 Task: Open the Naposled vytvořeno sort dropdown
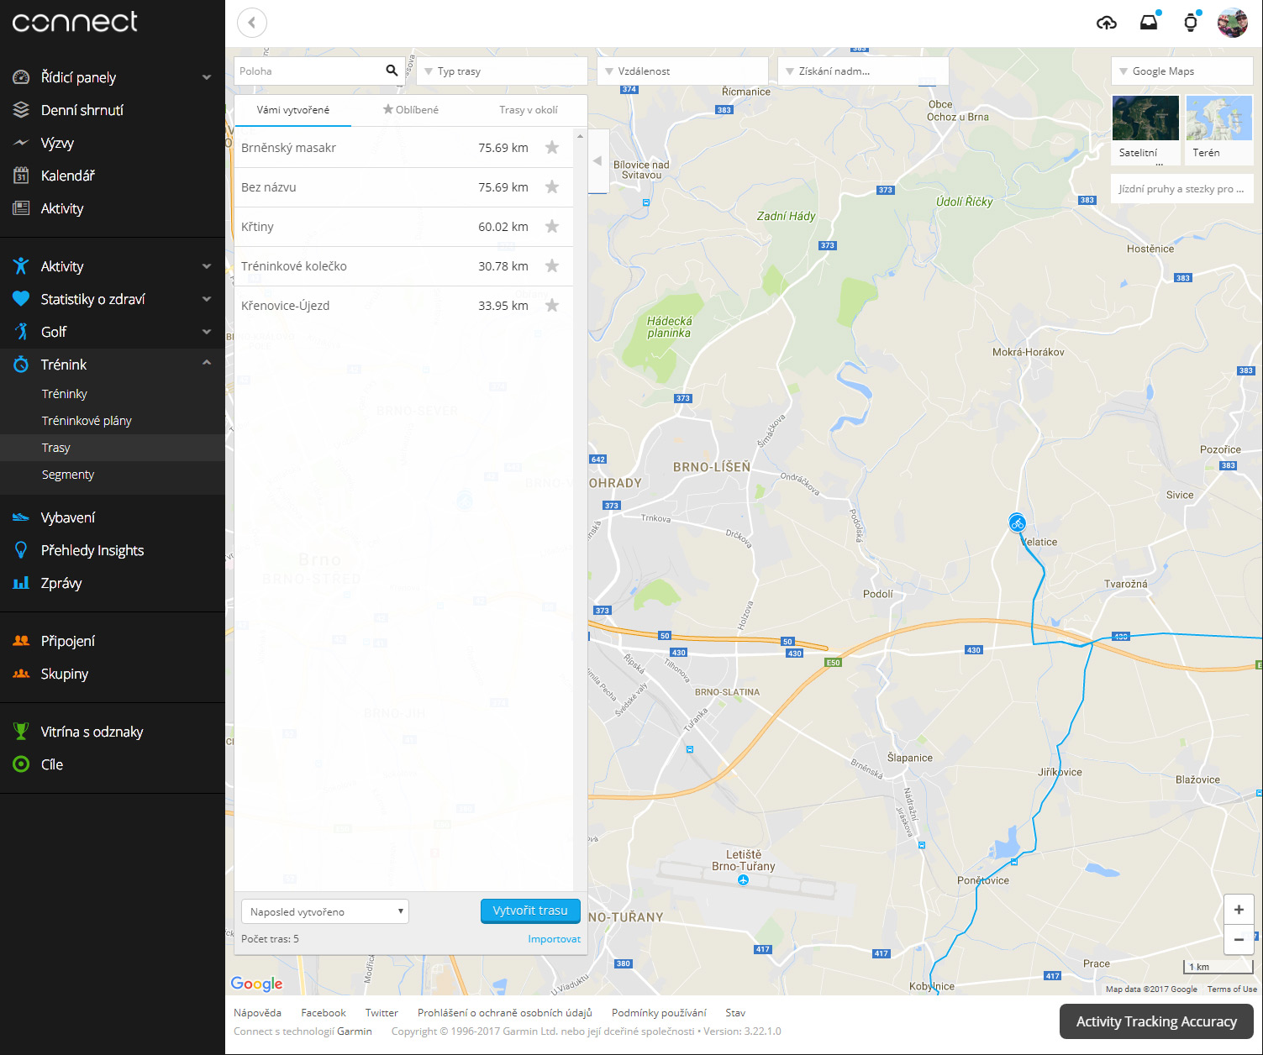point(324,911)
